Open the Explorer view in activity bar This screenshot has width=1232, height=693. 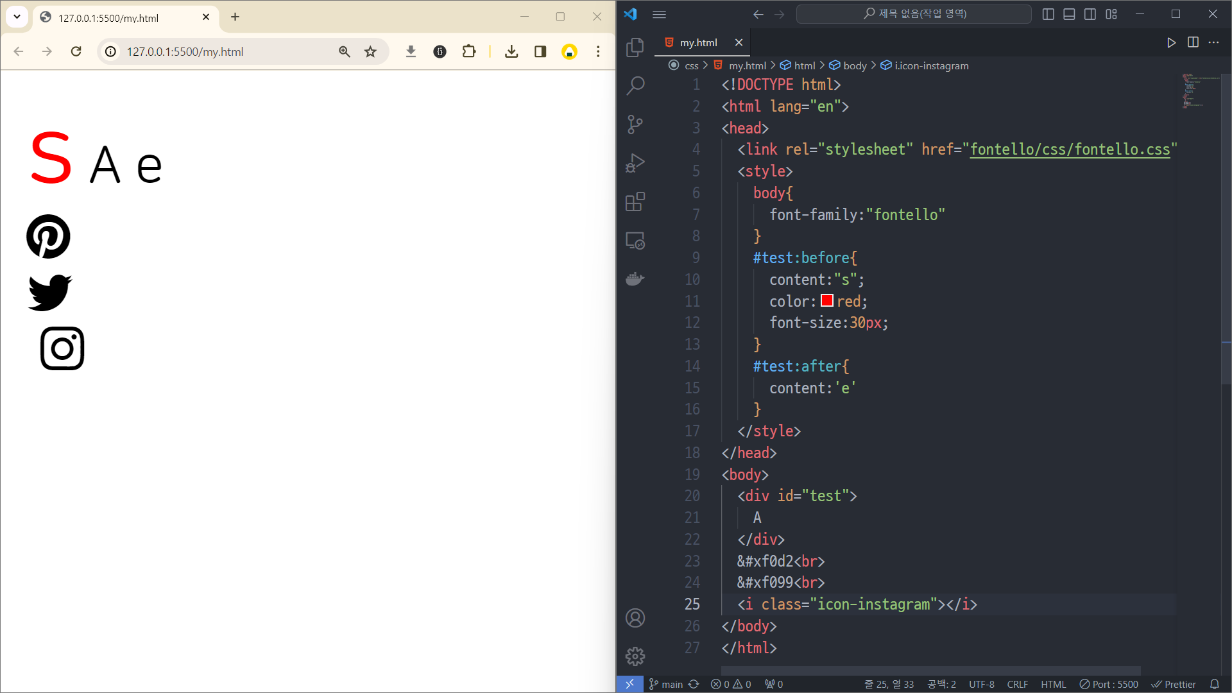(x=635, y=47)
